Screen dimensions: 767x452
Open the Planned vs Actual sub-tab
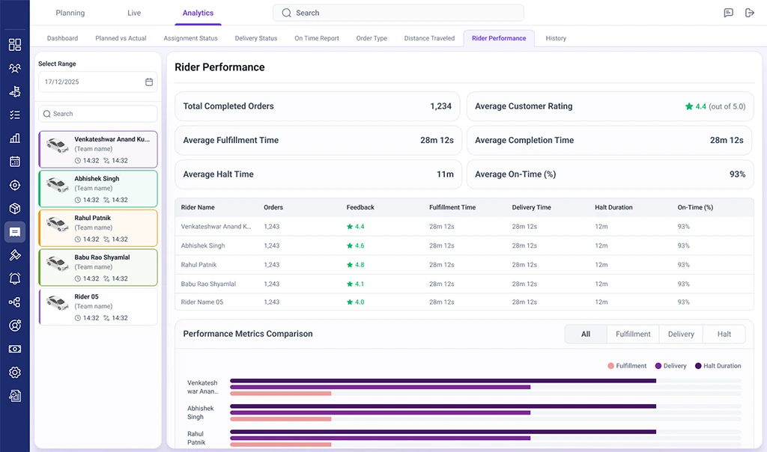pos(121,38)
